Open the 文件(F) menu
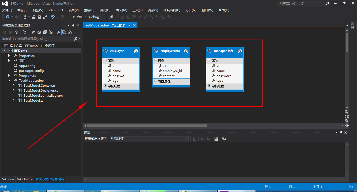This screenshot has width=357, height=192. pos(7,10)
